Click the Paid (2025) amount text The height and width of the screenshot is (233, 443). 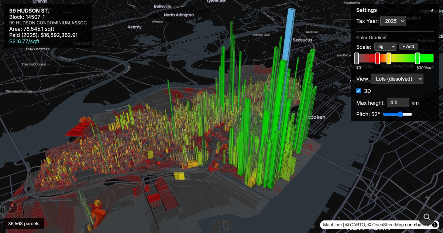44,35
